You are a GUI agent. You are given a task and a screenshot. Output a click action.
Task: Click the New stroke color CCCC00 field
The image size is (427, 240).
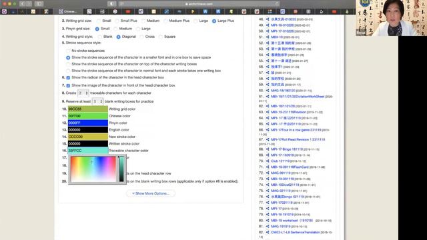pyautogui.click(x=87, y=137)
